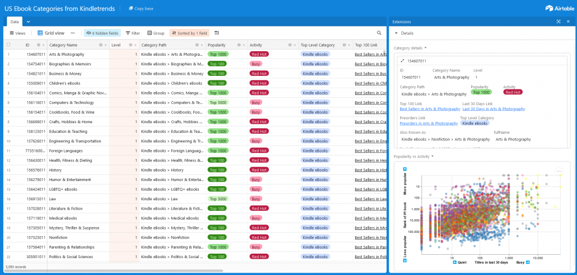577x275 pixels.
Task: Select the Politics & Social Sciences cell
Action: (78, 256)
